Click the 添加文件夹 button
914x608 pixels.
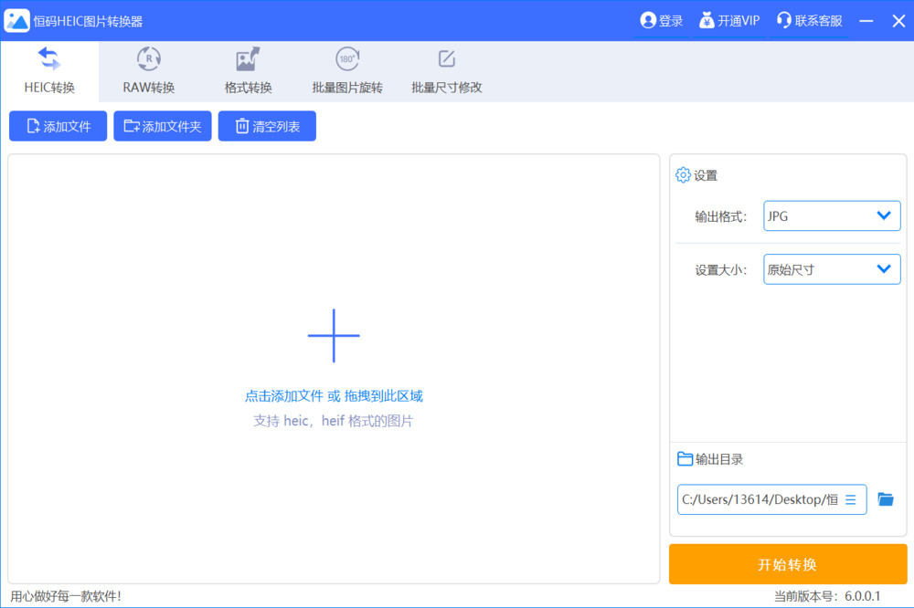[163, 126]
